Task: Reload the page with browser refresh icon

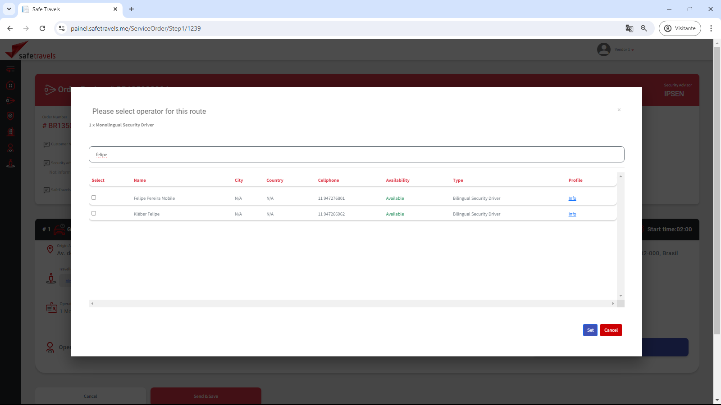Action: coord(42,28)
